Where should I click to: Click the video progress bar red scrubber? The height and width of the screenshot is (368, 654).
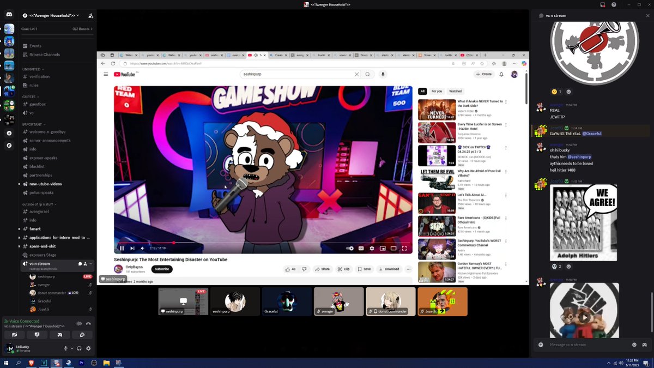(174, 243)
